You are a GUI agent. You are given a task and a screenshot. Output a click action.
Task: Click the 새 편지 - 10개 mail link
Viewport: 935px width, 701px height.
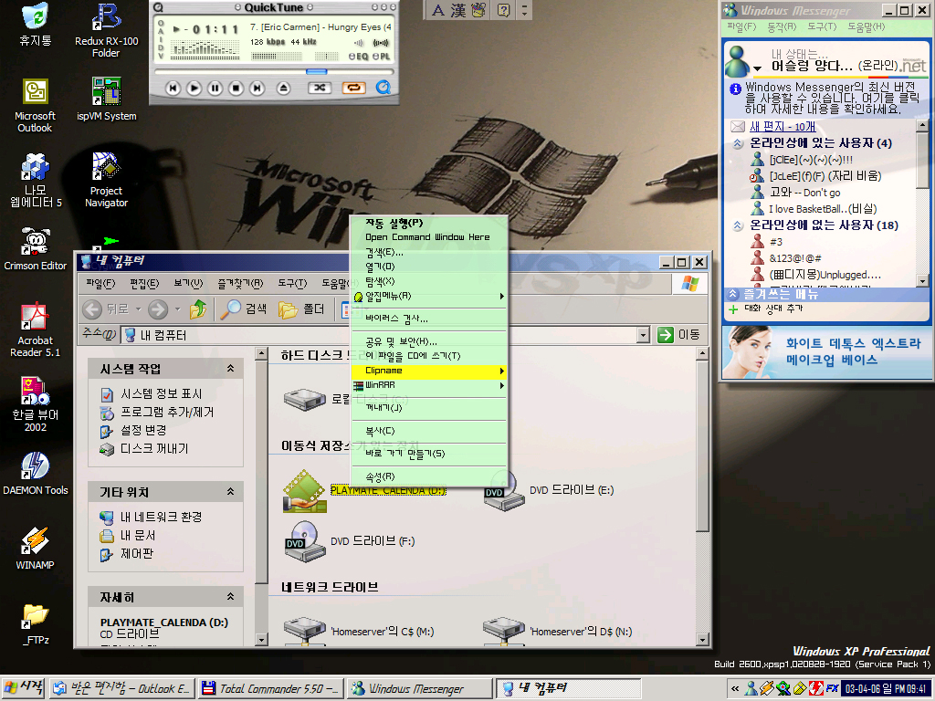tap(783, 127)
